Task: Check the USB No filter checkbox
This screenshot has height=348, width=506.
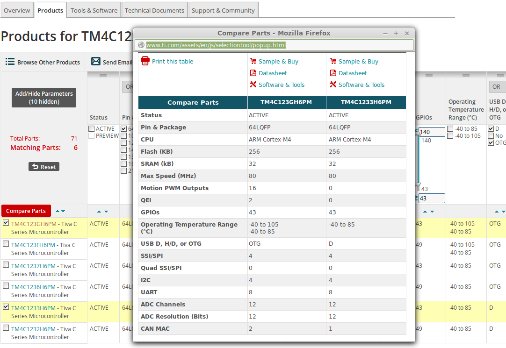Action: point(491,135)
